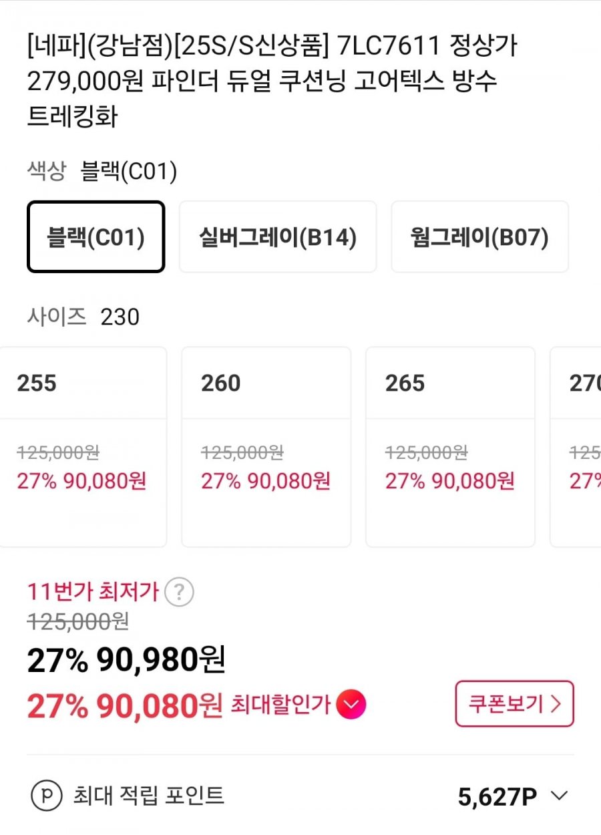Screen dimensions: 601x835
Task: Open the 쿠폰보기 coupon button
Action: (x=514, y=704)
